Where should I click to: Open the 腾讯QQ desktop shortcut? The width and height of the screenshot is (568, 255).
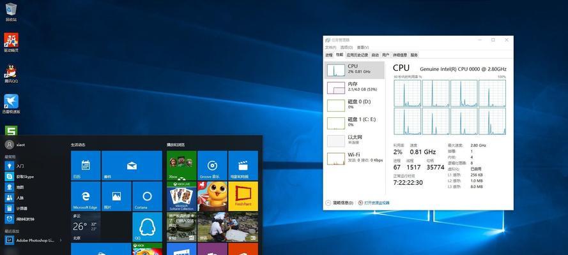click(11, 73)
